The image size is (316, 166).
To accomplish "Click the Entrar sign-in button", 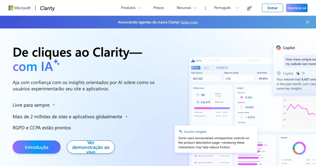I will (272, 8).
